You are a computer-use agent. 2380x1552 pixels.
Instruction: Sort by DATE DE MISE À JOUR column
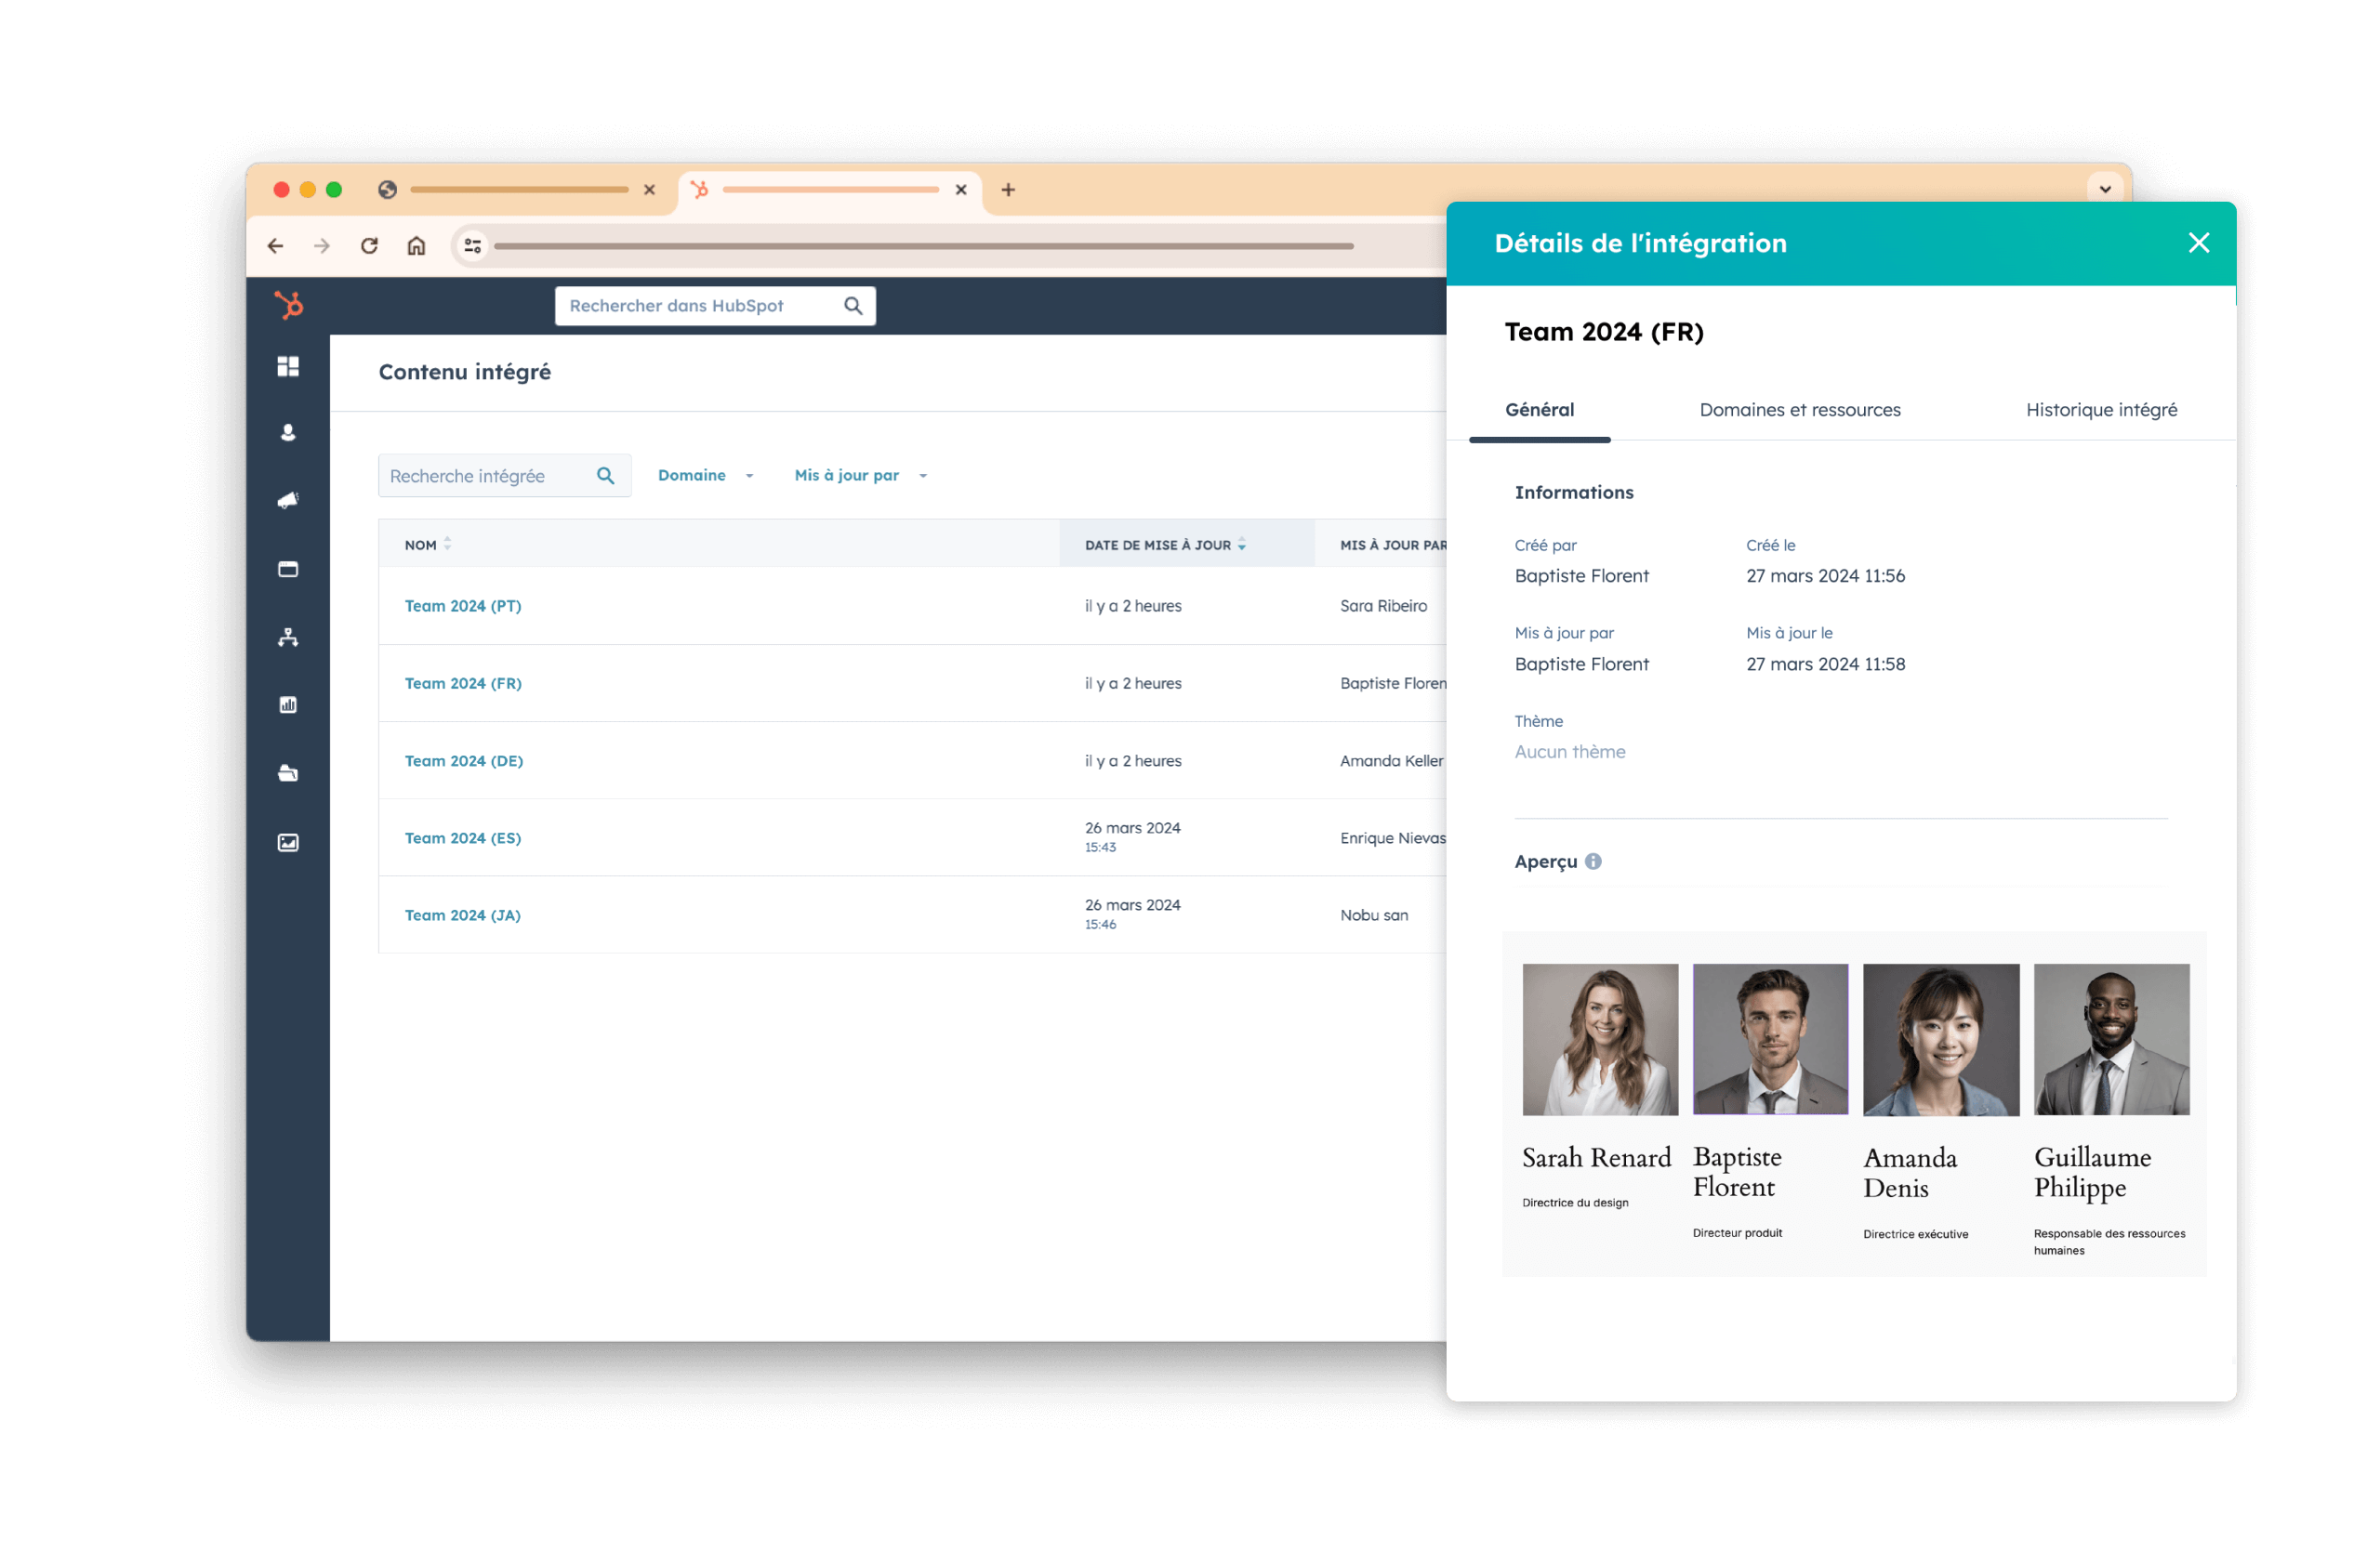pos(1166,545)
